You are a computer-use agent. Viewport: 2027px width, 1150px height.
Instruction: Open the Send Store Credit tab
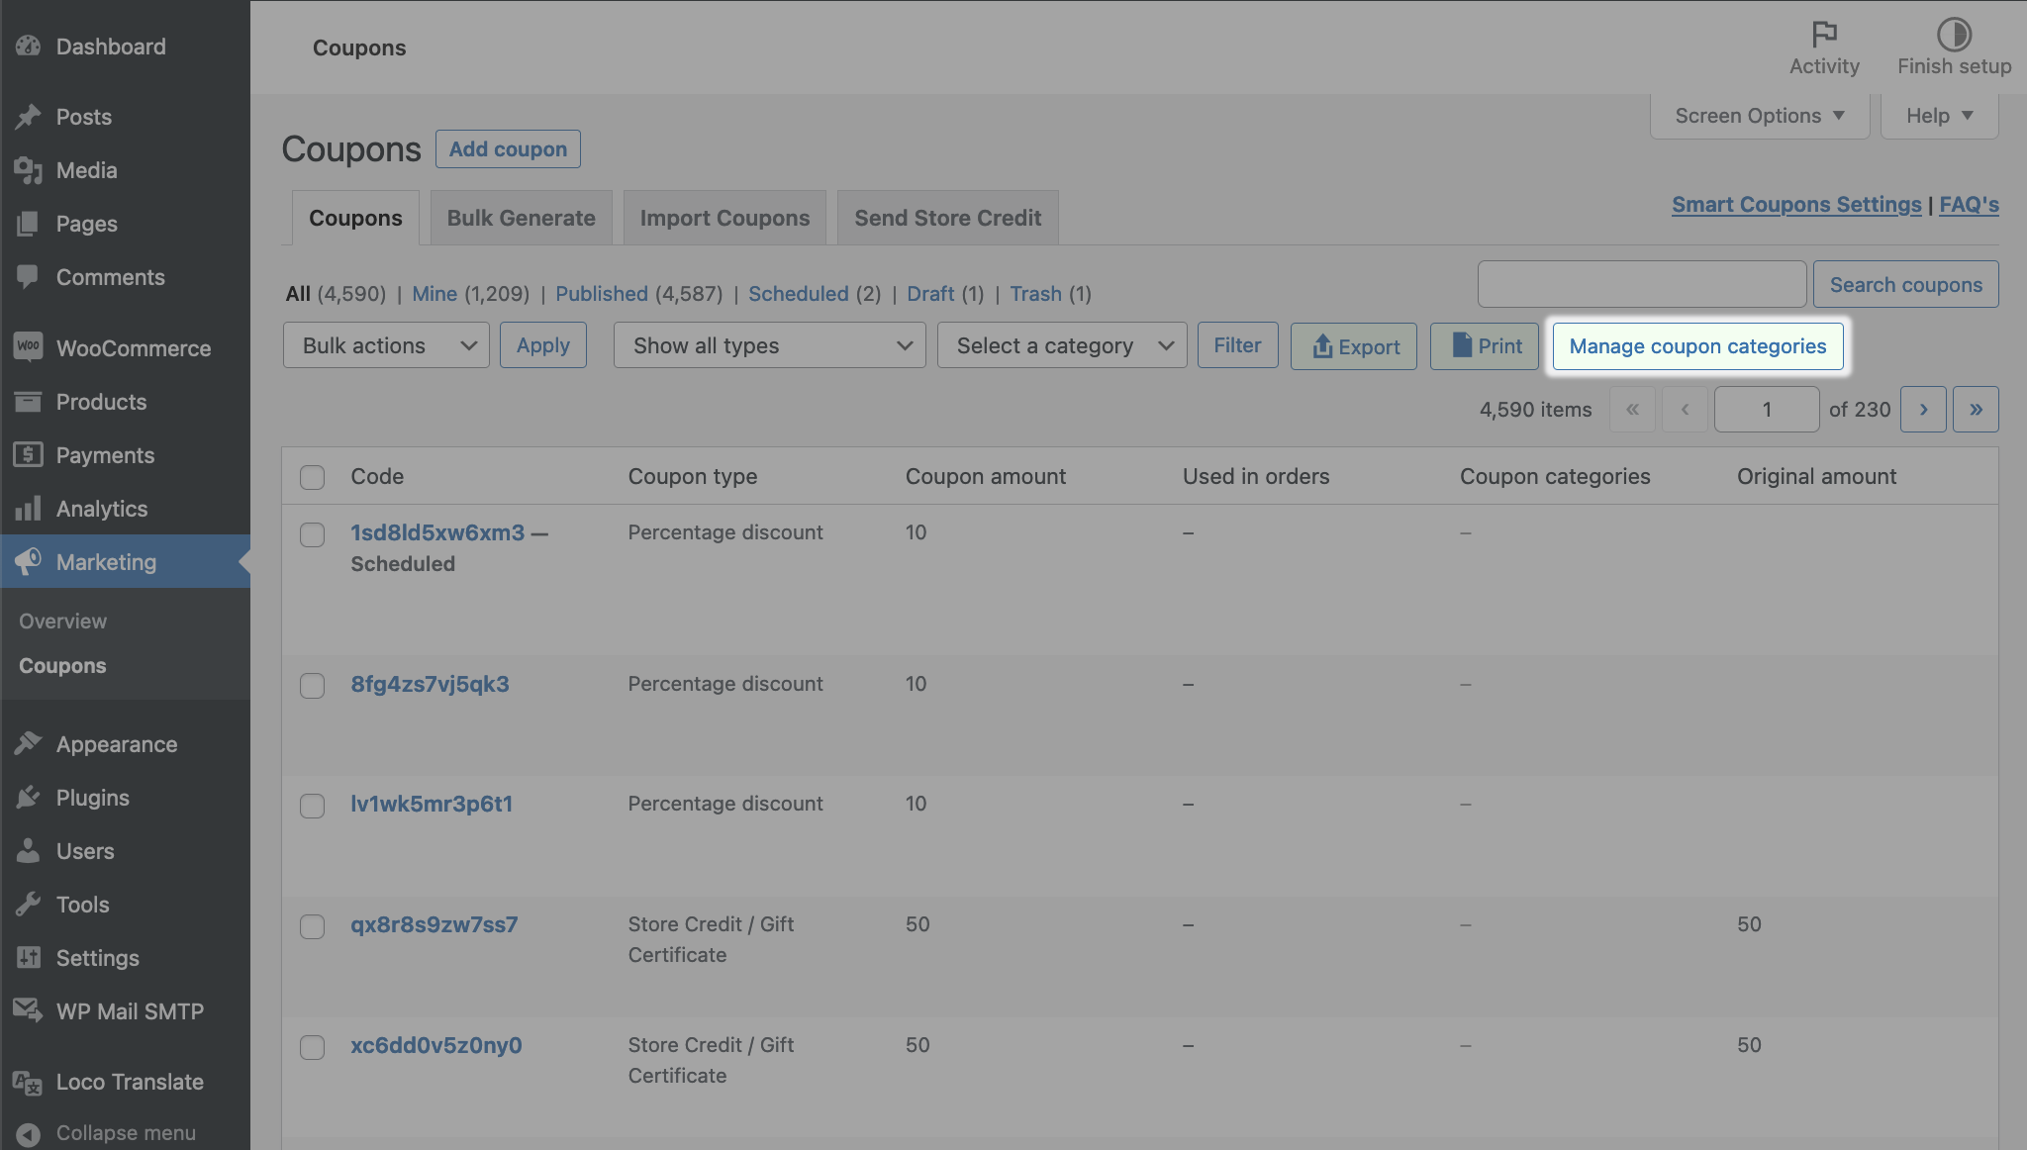947,217
